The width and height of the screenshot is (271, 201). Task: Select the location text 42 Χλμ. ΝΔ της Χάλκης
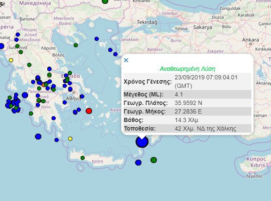click(x=205, y=128)
